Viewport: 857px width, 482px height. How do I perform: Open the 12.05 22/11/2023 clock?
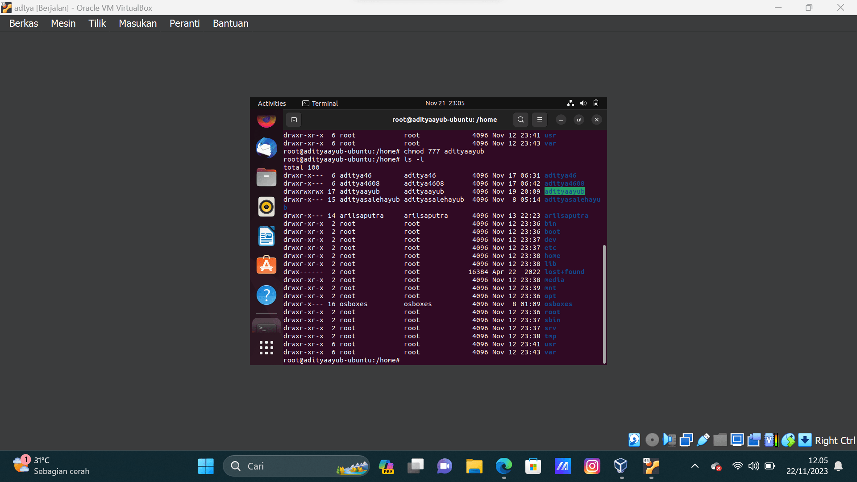click(807, 466)
